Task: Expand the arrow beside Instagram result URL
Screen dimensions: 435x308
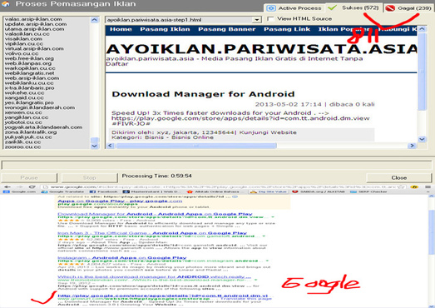Action: click(267, 261)
